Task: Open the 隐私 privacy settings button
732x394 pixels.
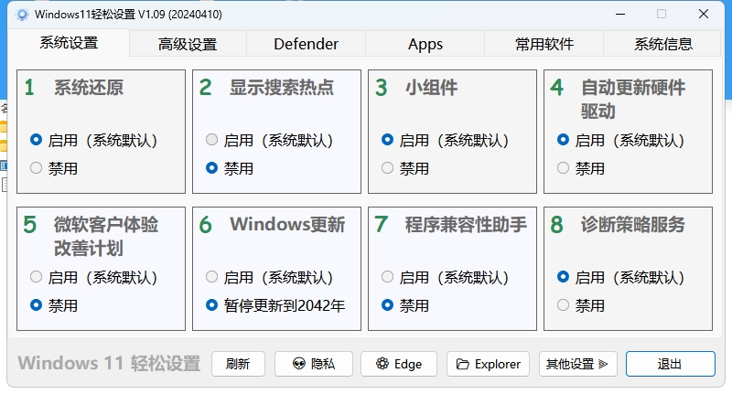Action: coord(314,364)
